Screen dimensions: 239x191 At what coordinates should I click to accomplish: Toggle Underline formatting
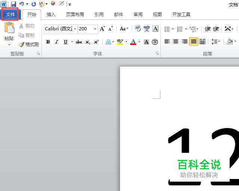(65, 42)
